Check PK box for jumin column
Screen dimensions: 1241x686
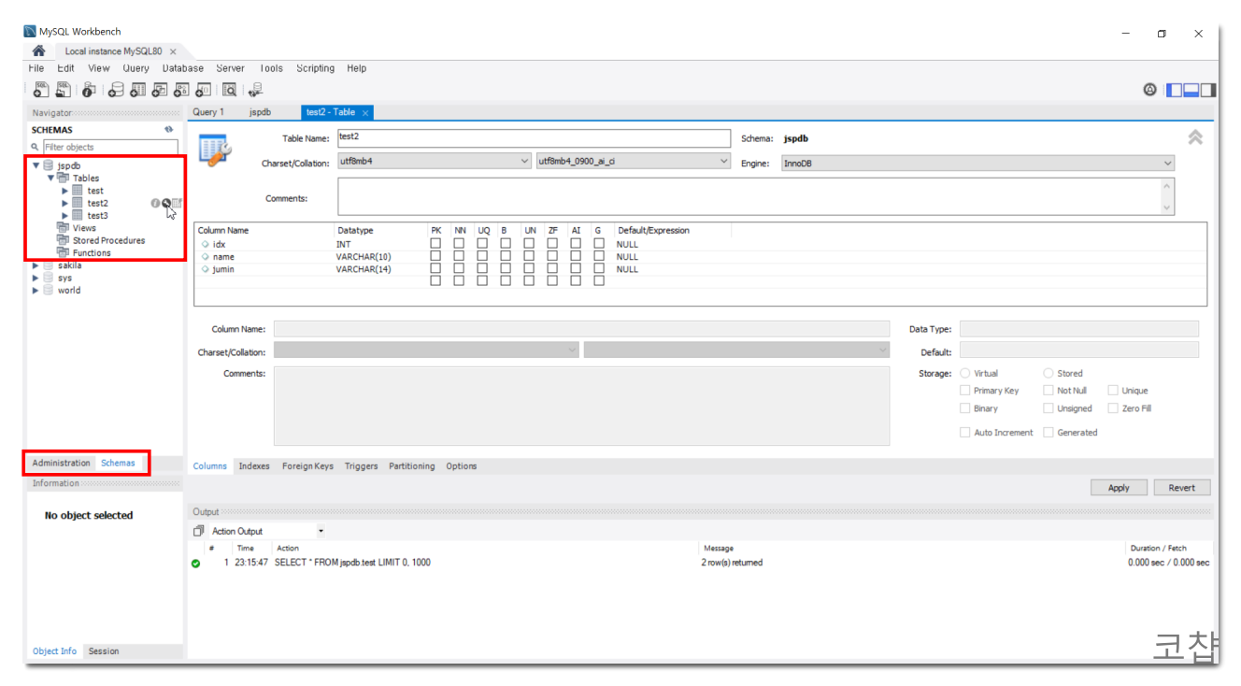pos(435,269)
